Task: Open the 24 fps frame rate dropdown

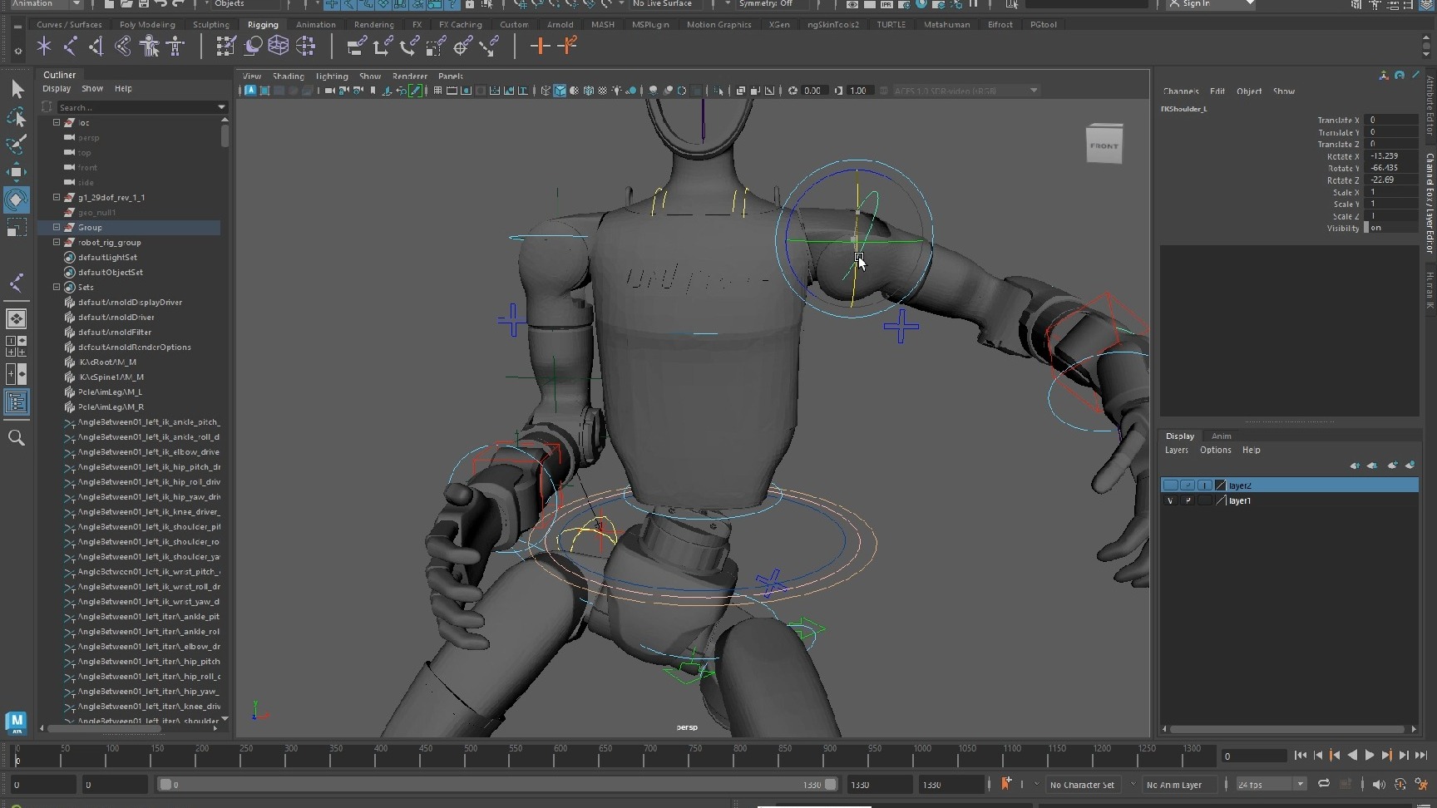Action: 1300,784
